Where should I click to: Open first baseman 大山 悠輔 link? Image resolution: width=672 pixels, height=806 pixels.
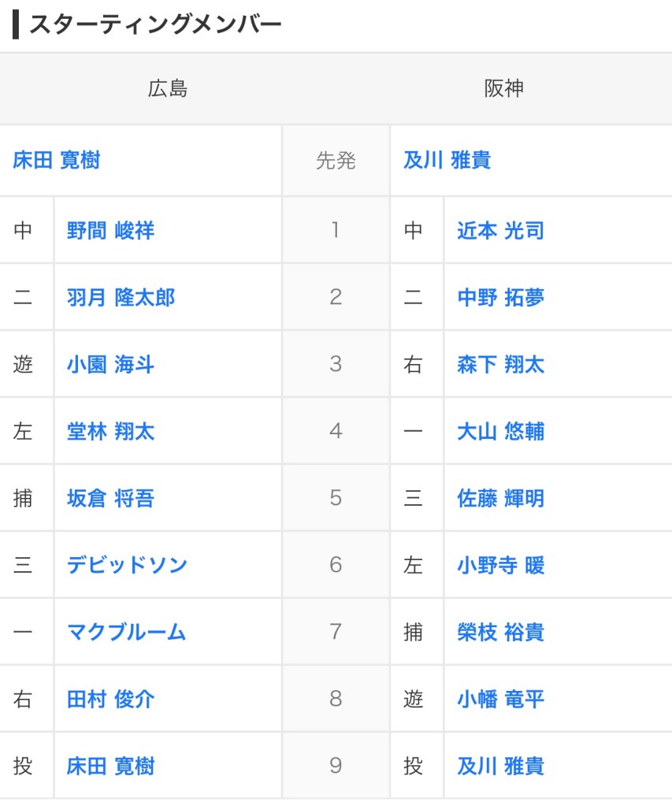point(500,432)
